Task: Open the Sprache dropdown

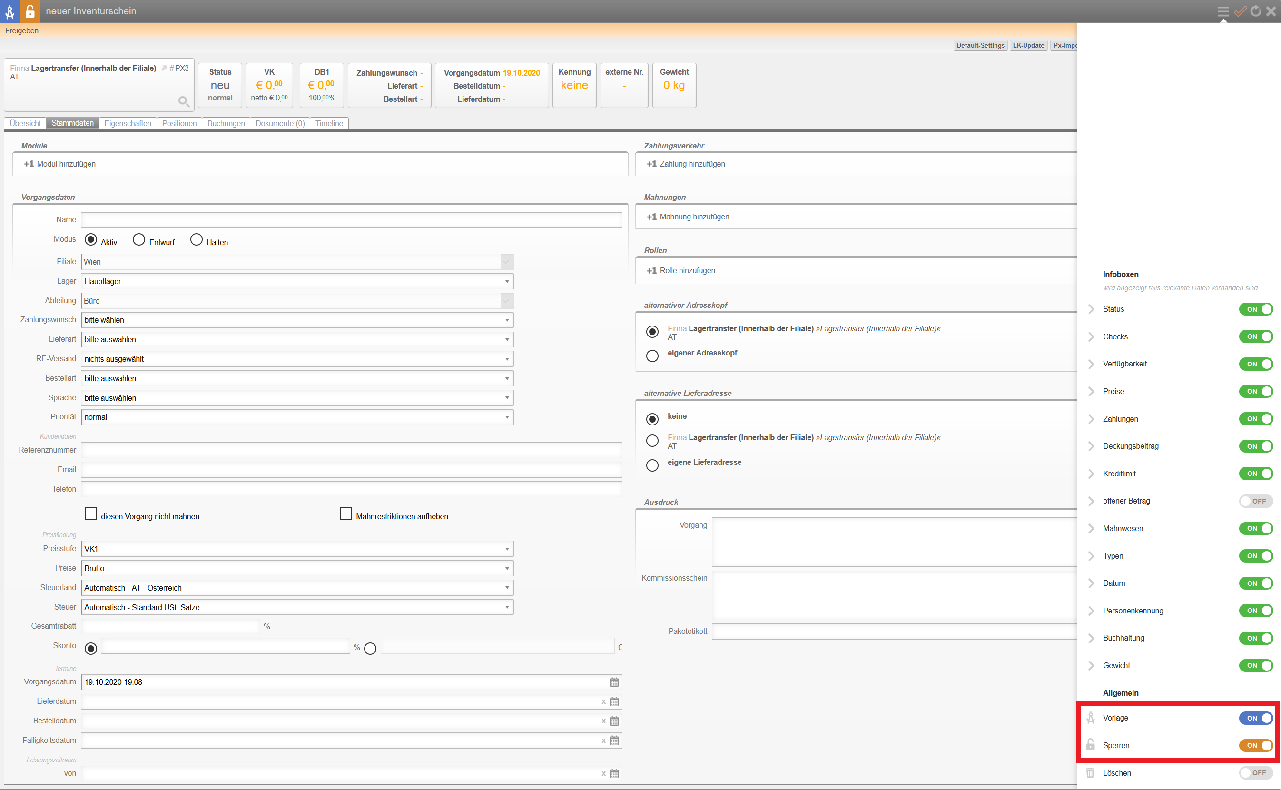Action: click(x=297, y=398)
